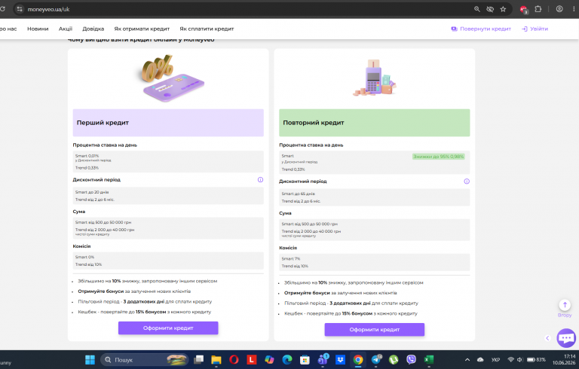Open the Довідка menu item
The image size is (579, 369).
pos(93,29)
